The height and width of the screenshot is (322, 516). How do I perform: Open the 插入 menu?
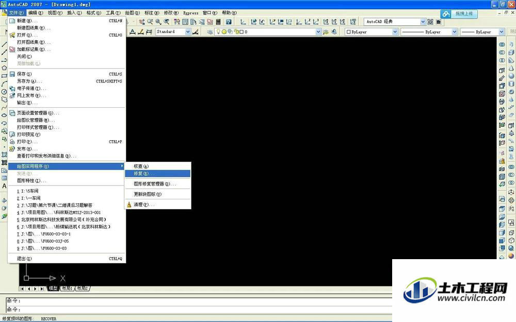click(x=74, y=13)
